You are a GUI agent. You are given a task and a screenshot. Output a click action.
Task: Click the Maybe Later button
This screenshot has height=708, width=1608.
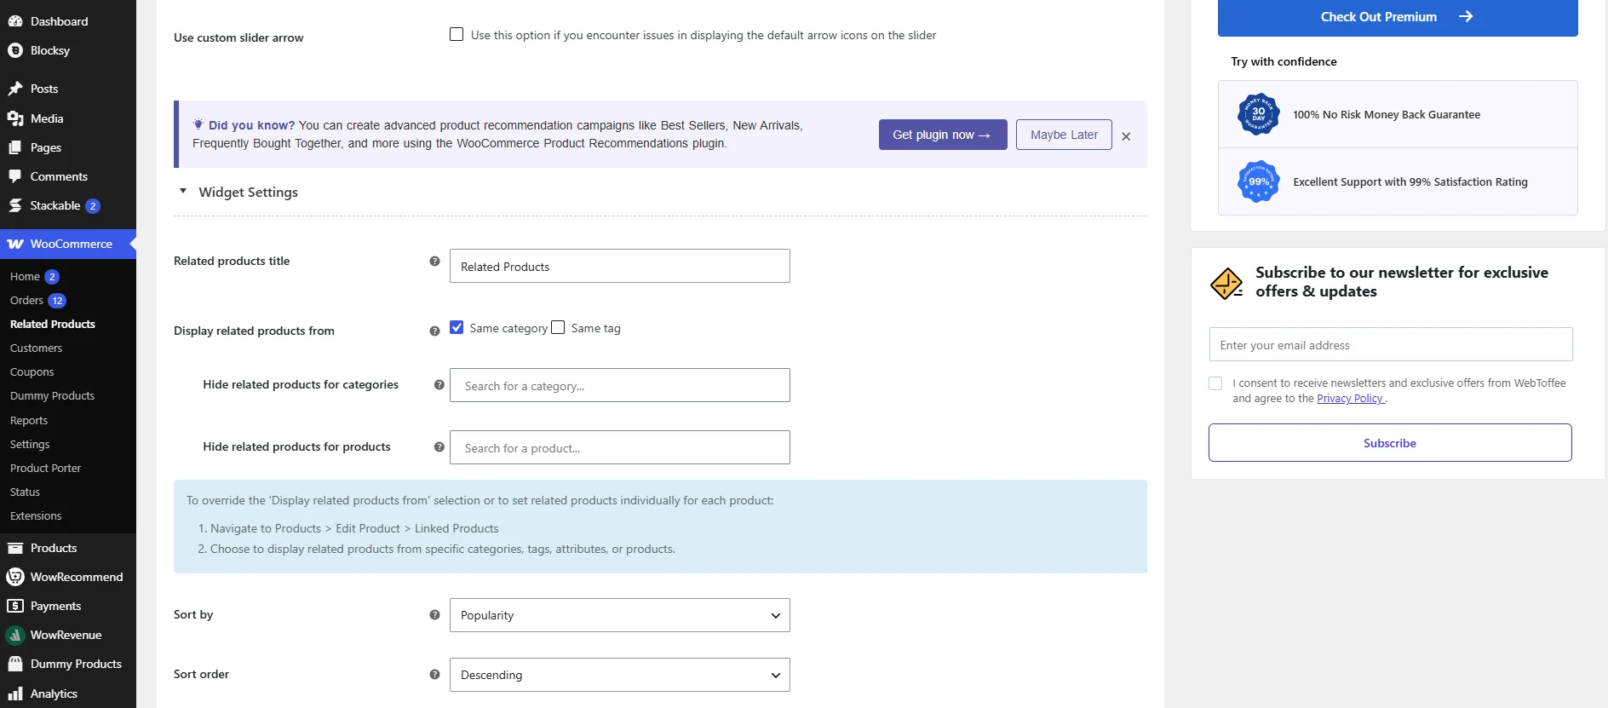pyautogui.click(x=1064, y=135)
